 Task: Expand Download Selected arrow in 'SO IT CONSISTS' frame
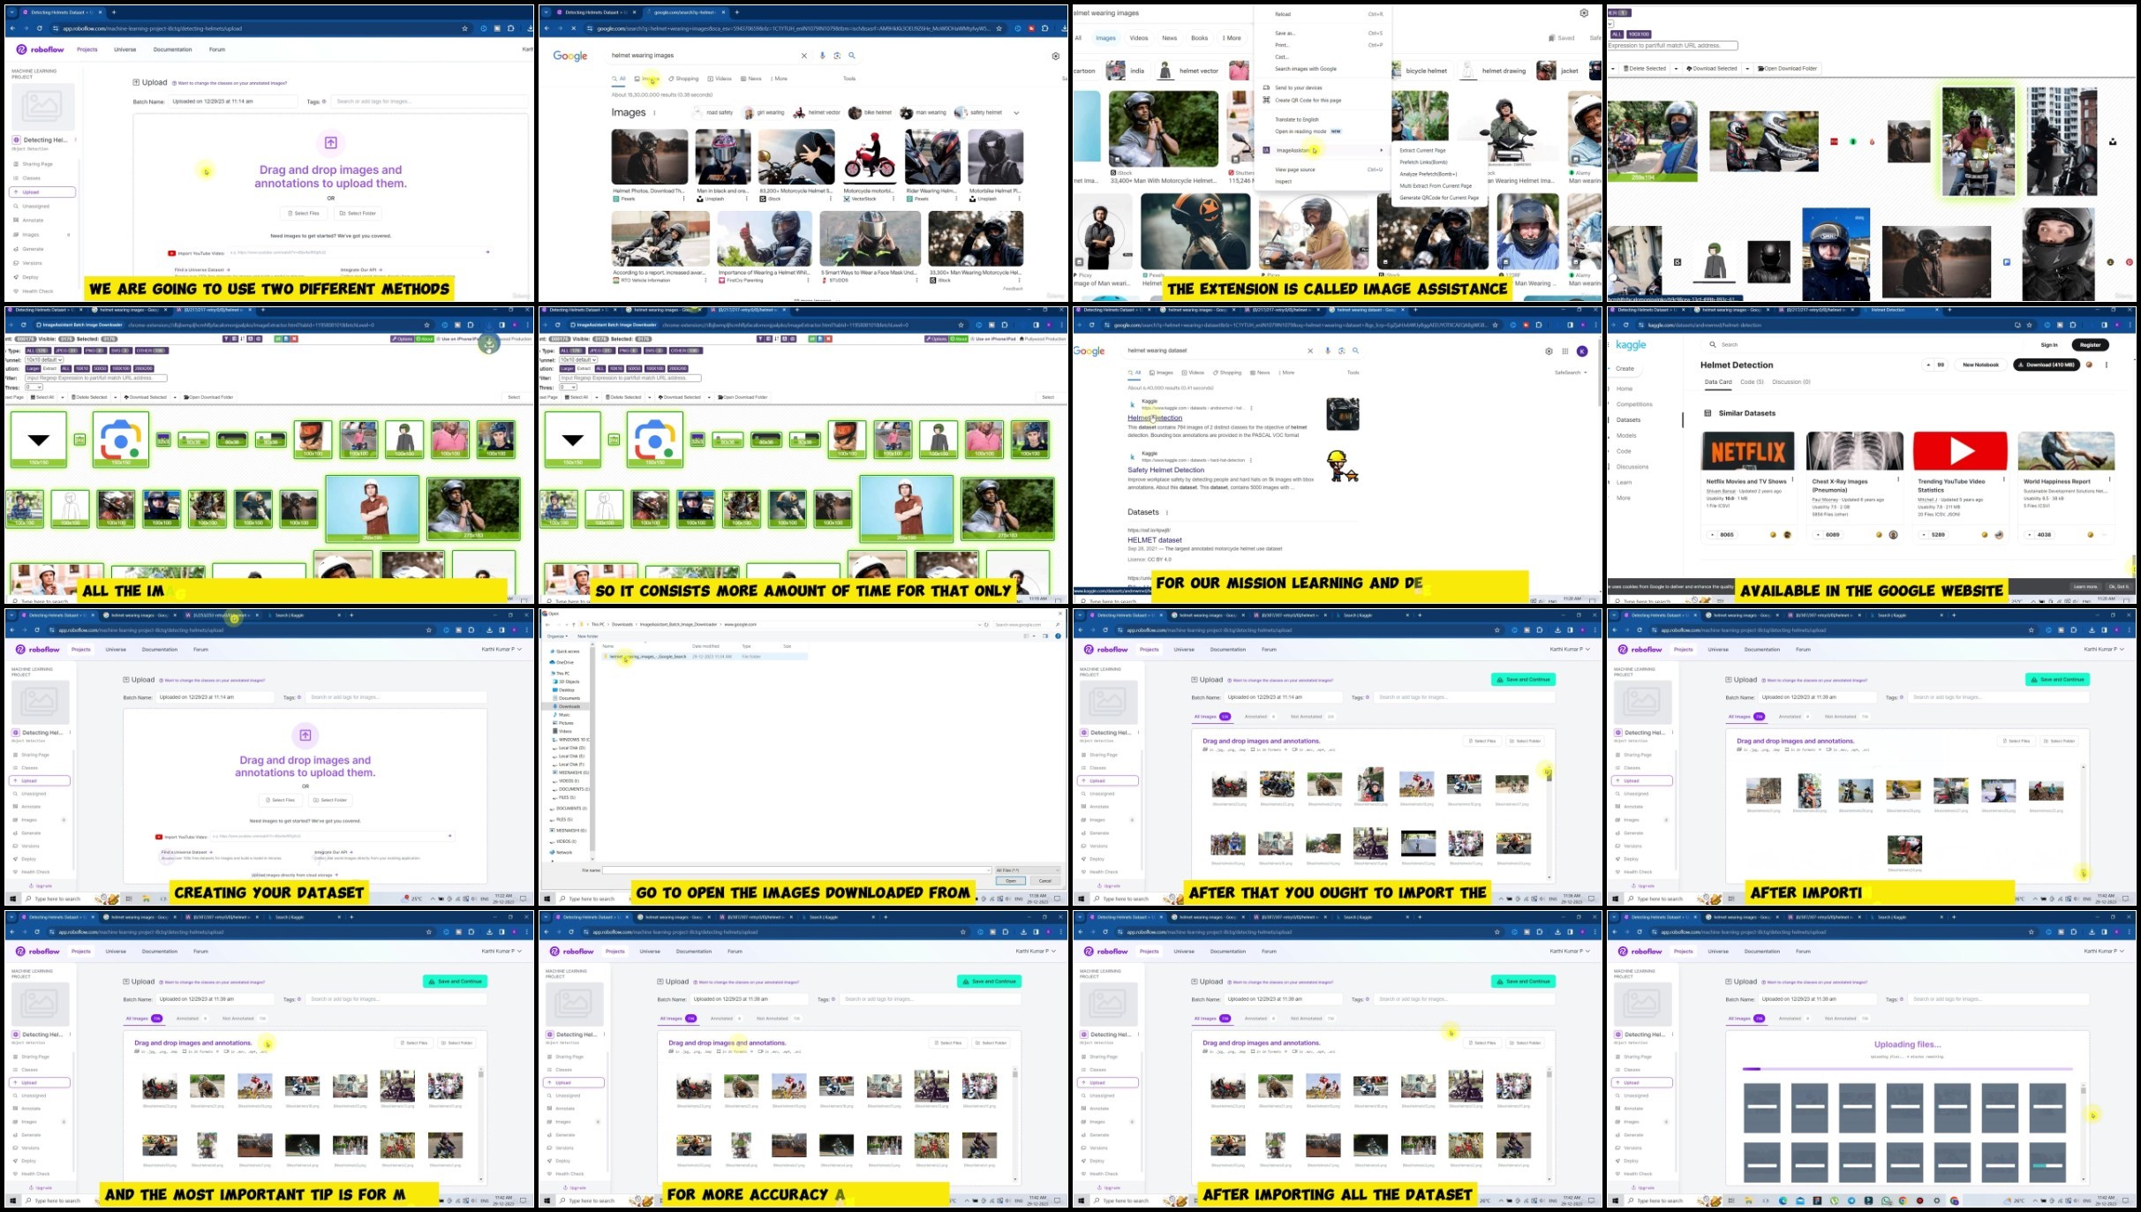[708, 397]
